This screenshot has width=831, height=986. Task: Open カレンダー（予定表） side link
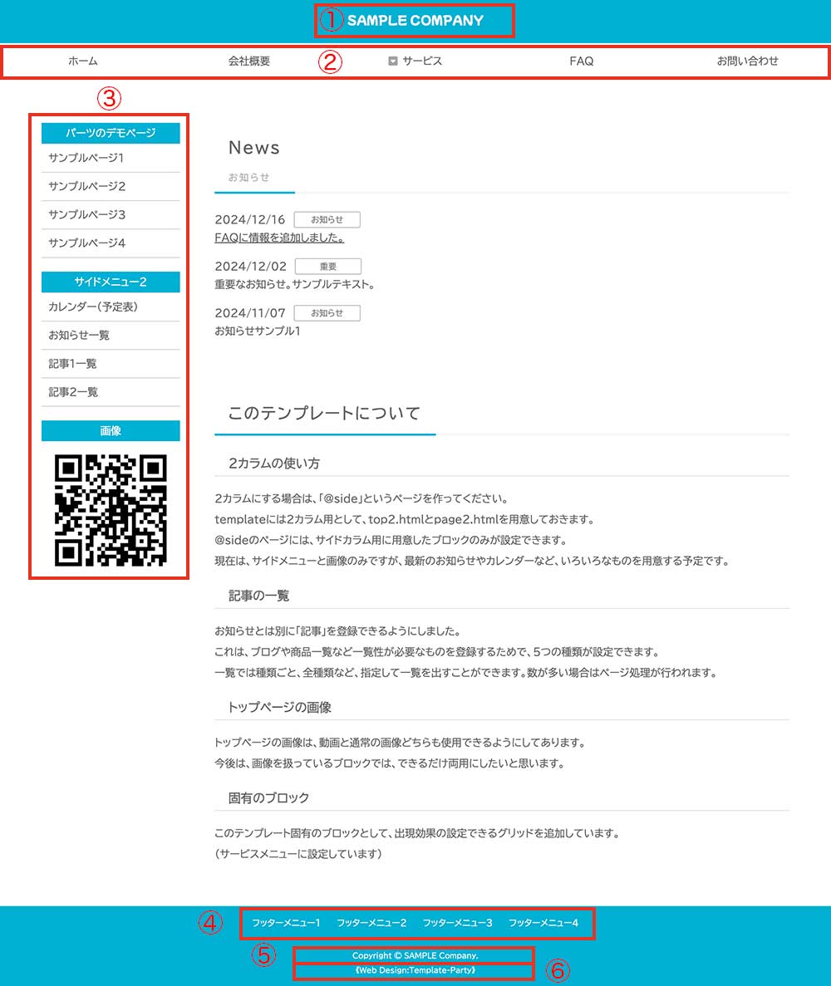[x=93, y=307]
